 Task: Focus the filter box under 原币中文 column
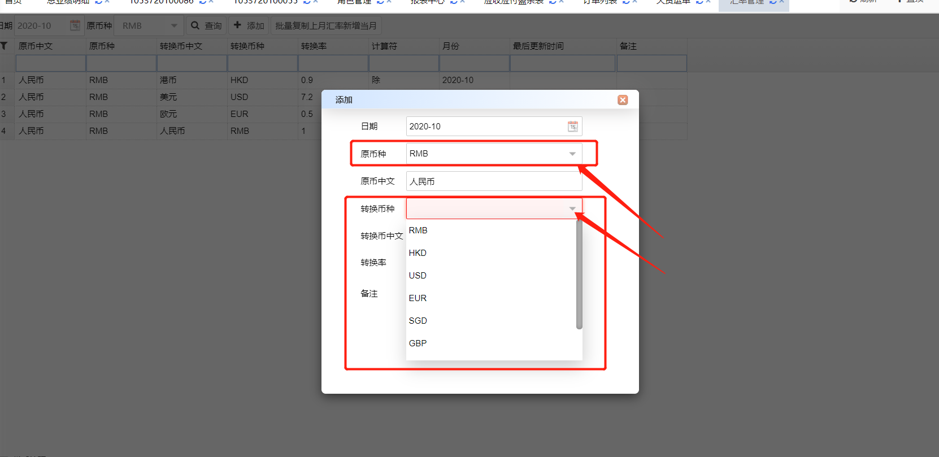click(x=51, y=63)
